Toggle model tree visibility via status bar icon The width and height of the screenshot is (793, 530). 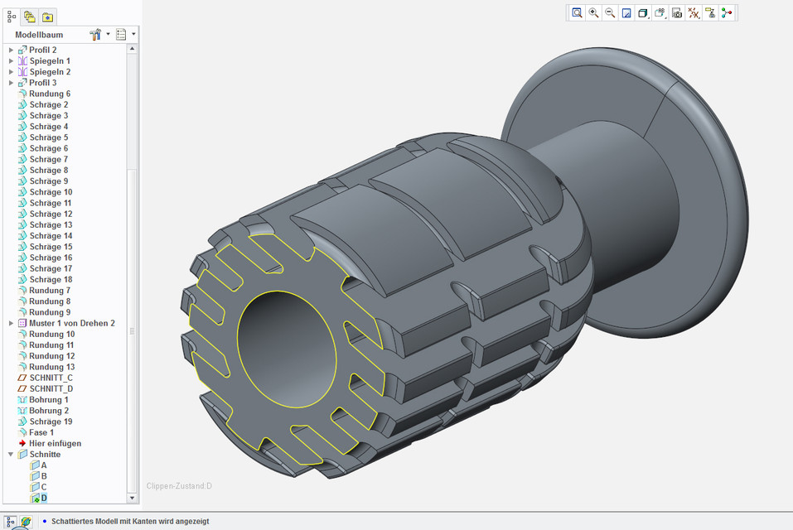coord(8,522)
